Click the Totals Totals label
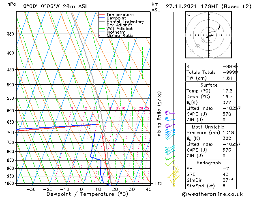 (201, 72)
